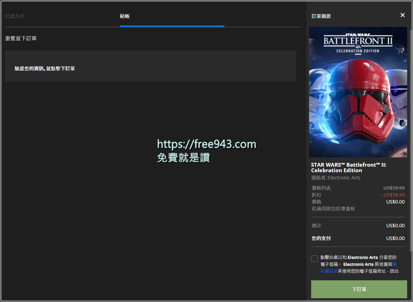Switch to the 付款方式 payment method tab
This screenshot has height=302, width=413.
point(15,16)
